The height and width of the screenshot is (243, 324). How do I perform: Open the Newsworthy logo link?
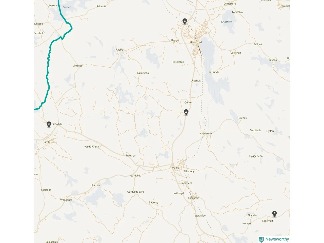274,239
